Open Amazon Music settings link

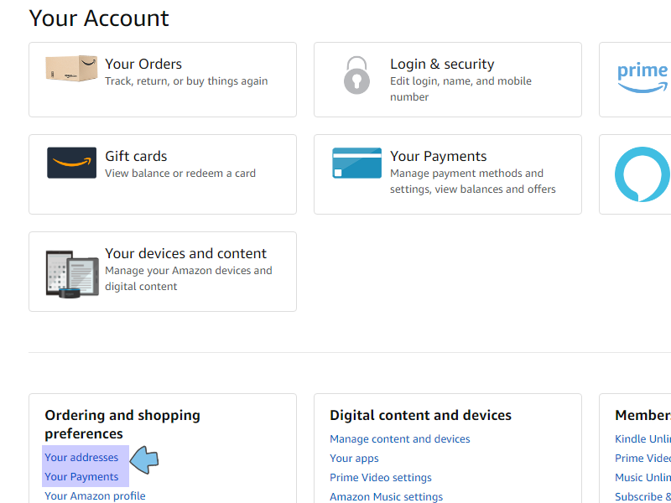386,496
